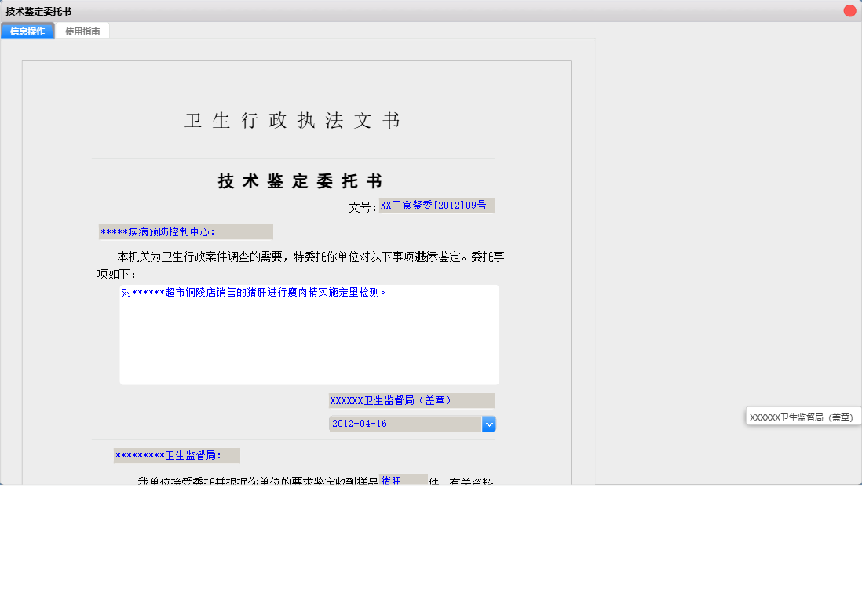
Task: Switch to the 使用指南 tab
Action: [x=82, y=31]
